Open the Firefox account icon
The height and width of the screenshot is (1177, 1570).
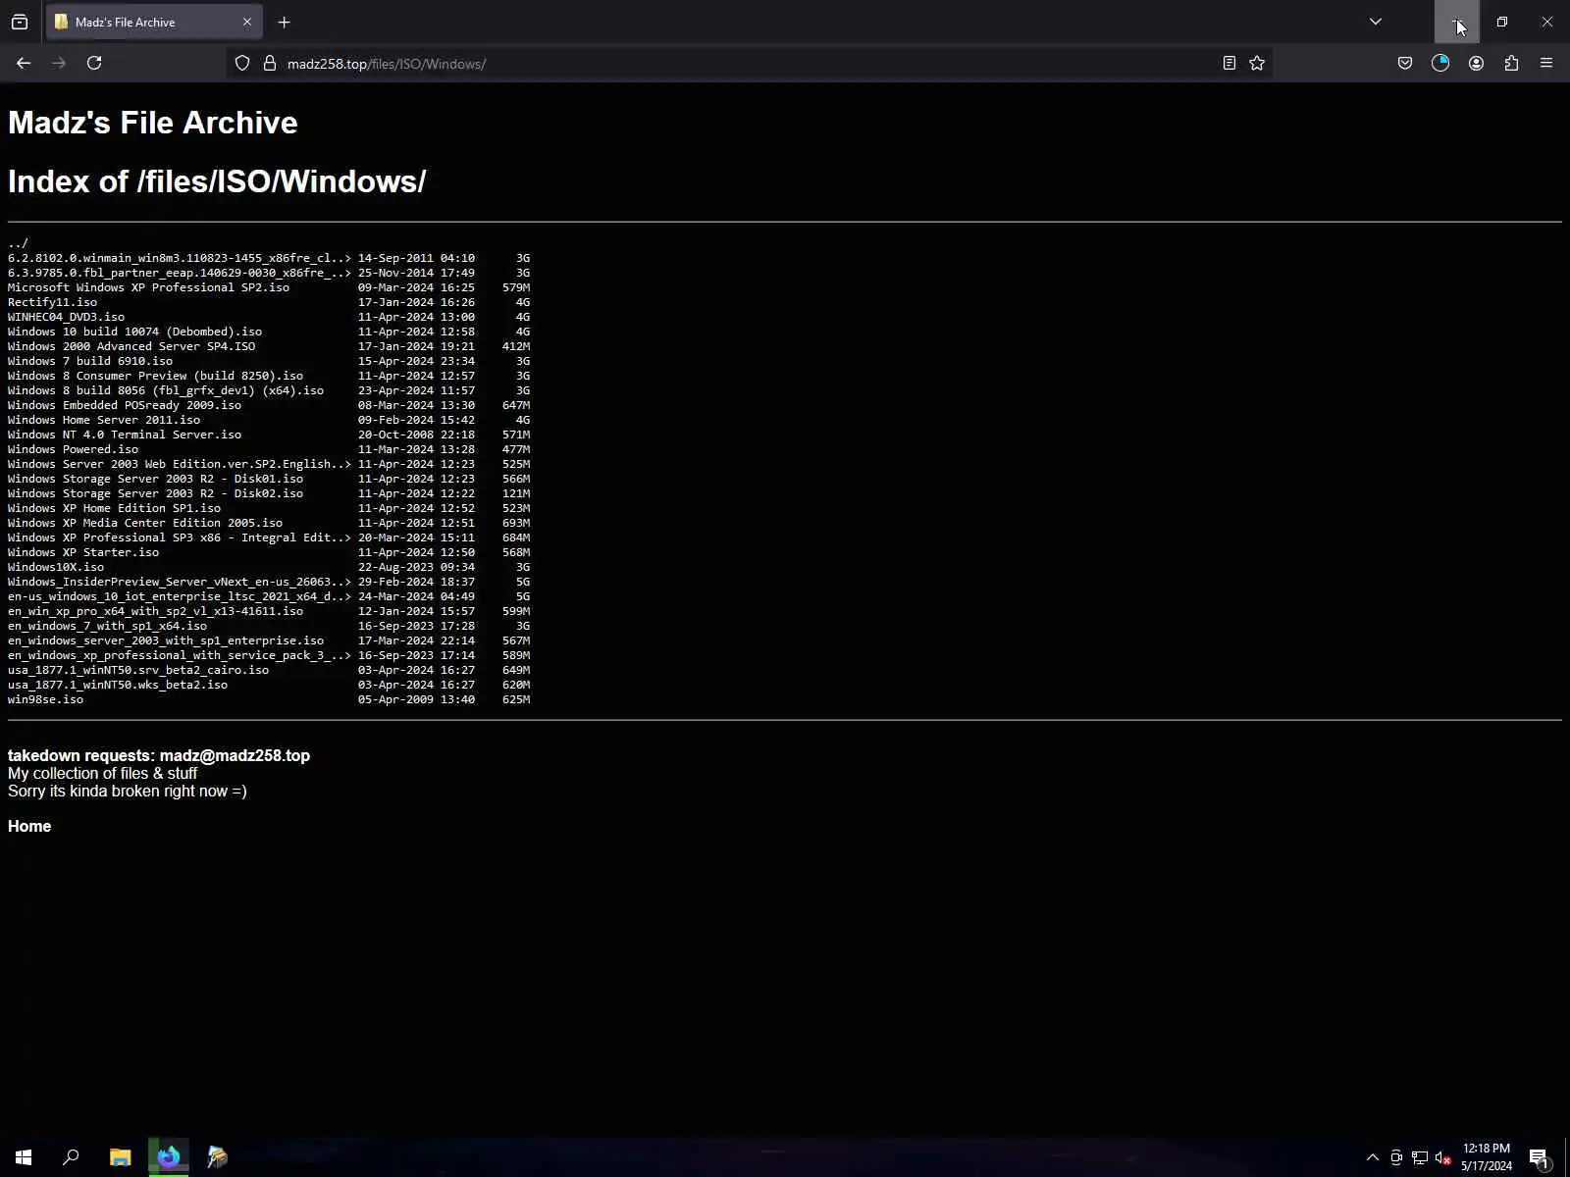[1476, 64]
